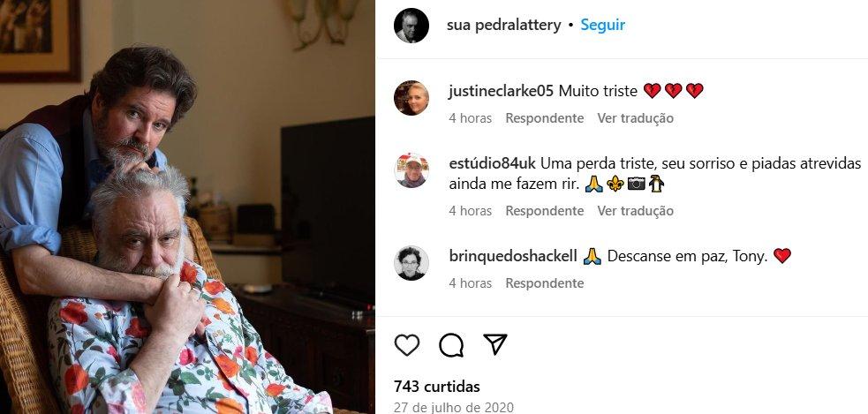Open justineclarke05's profile picture
The width and height of the screenshot is (868, 414).
(411, 98)
